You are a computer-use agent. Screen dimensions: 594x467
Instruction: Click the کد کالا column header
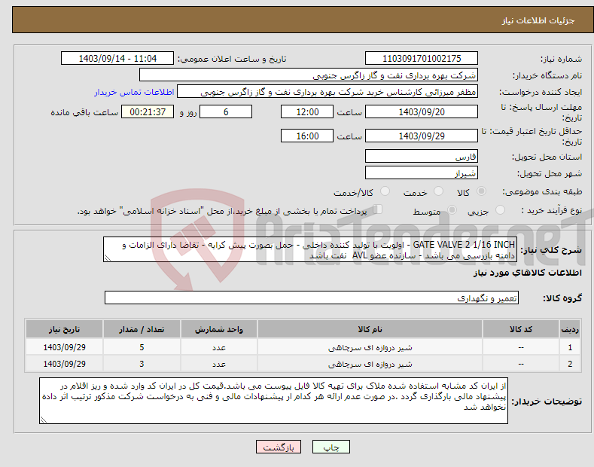tap(521, 329)
